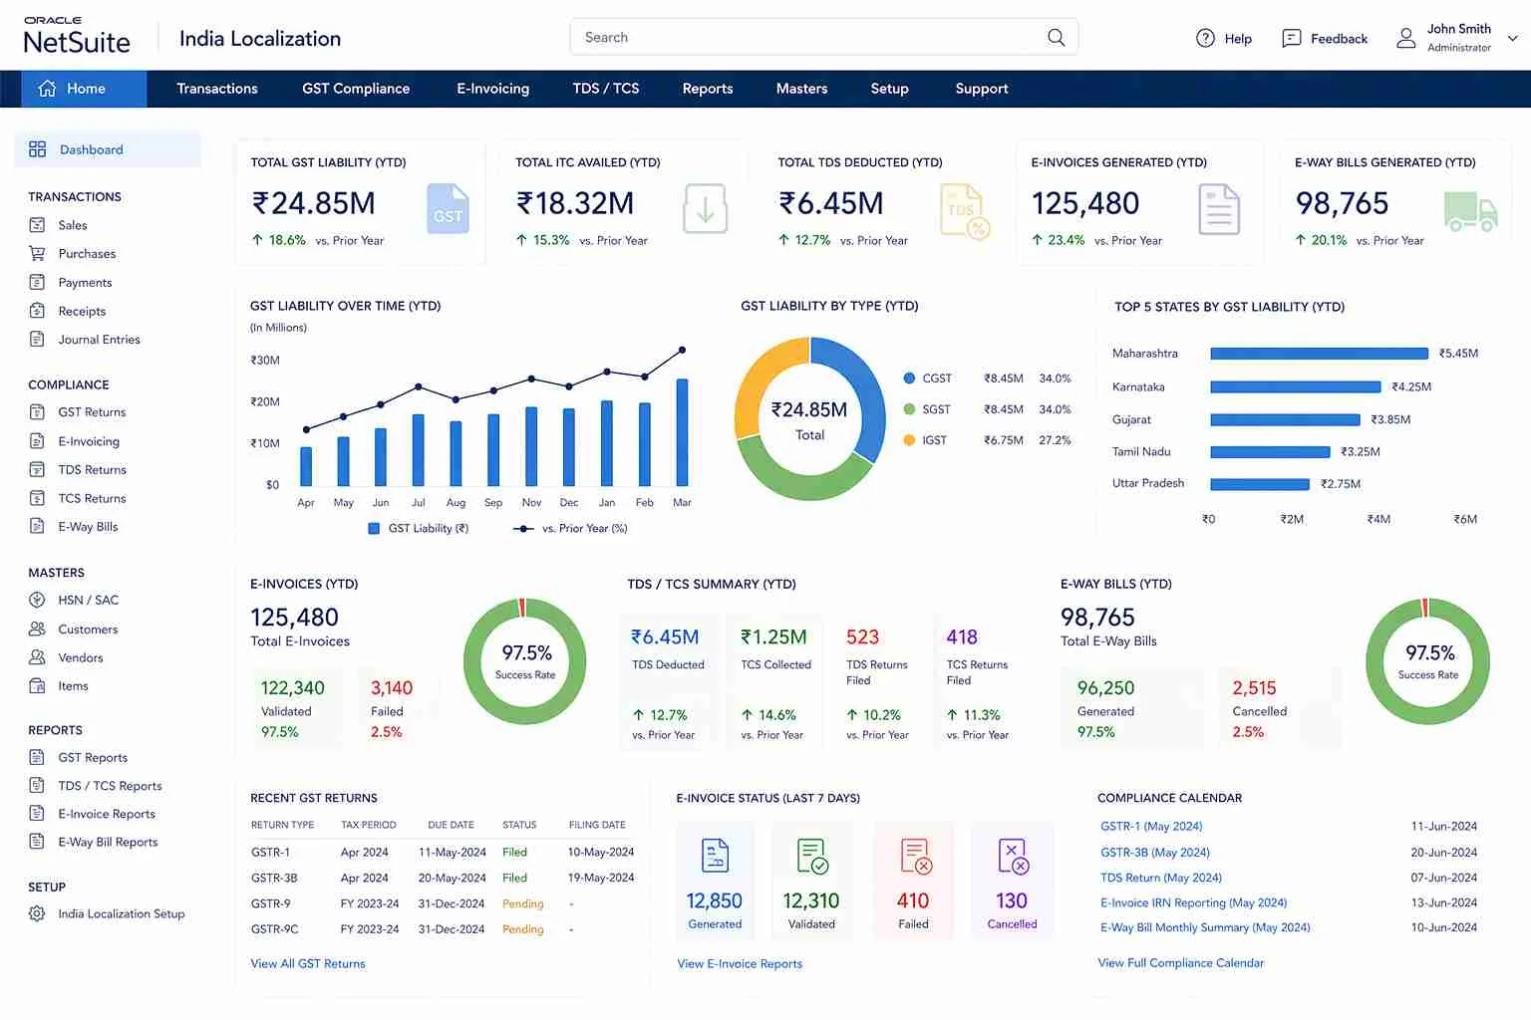This screenshot has height=1020, width=1531.
Task: Open Help via question mark icon
Action: point(1205,38)
